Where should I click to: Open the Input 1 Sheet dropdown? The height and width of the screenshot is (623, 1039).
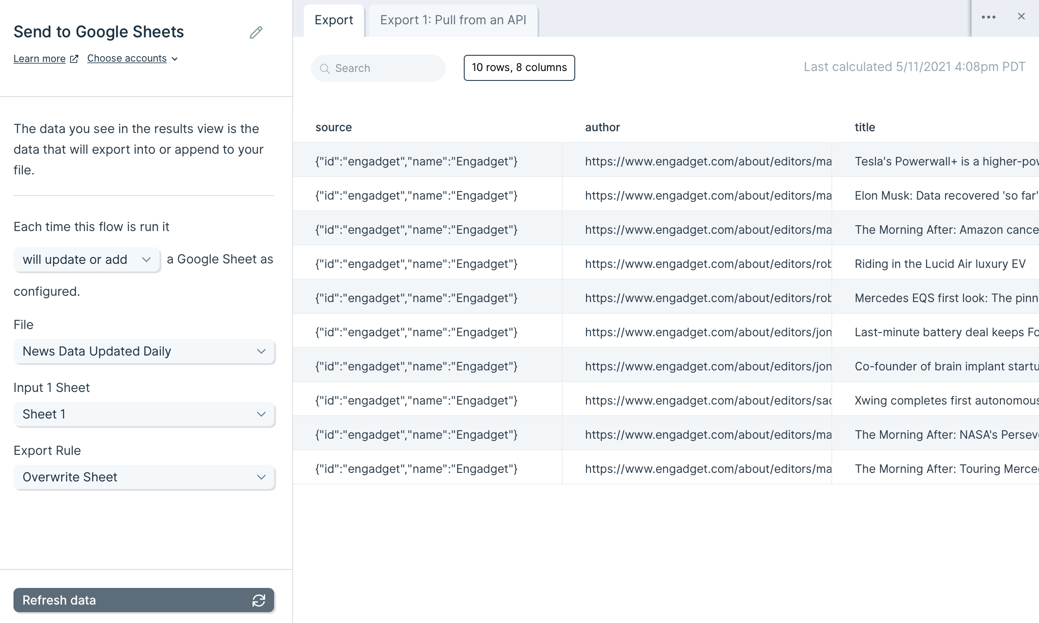[144, 414]
